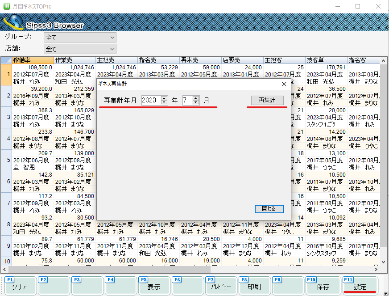Screen dimensions: 389x296
Task: Select the 技客単 column header
Action: 326,60
